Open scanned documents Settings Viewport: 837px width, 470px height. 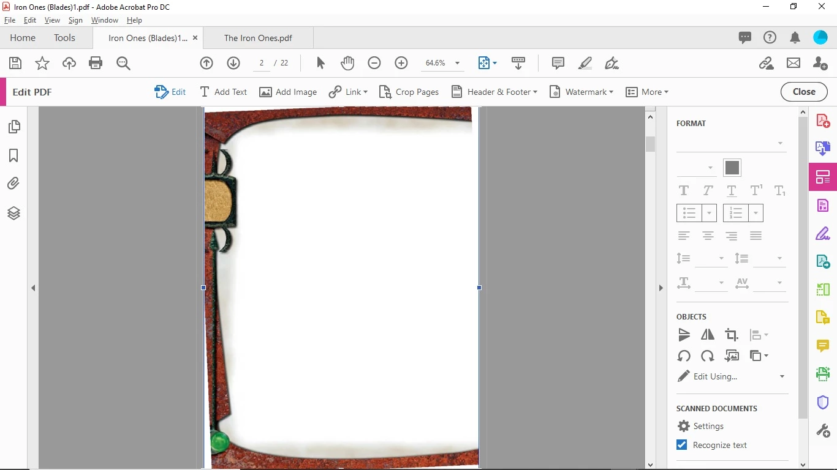[700, 426]
